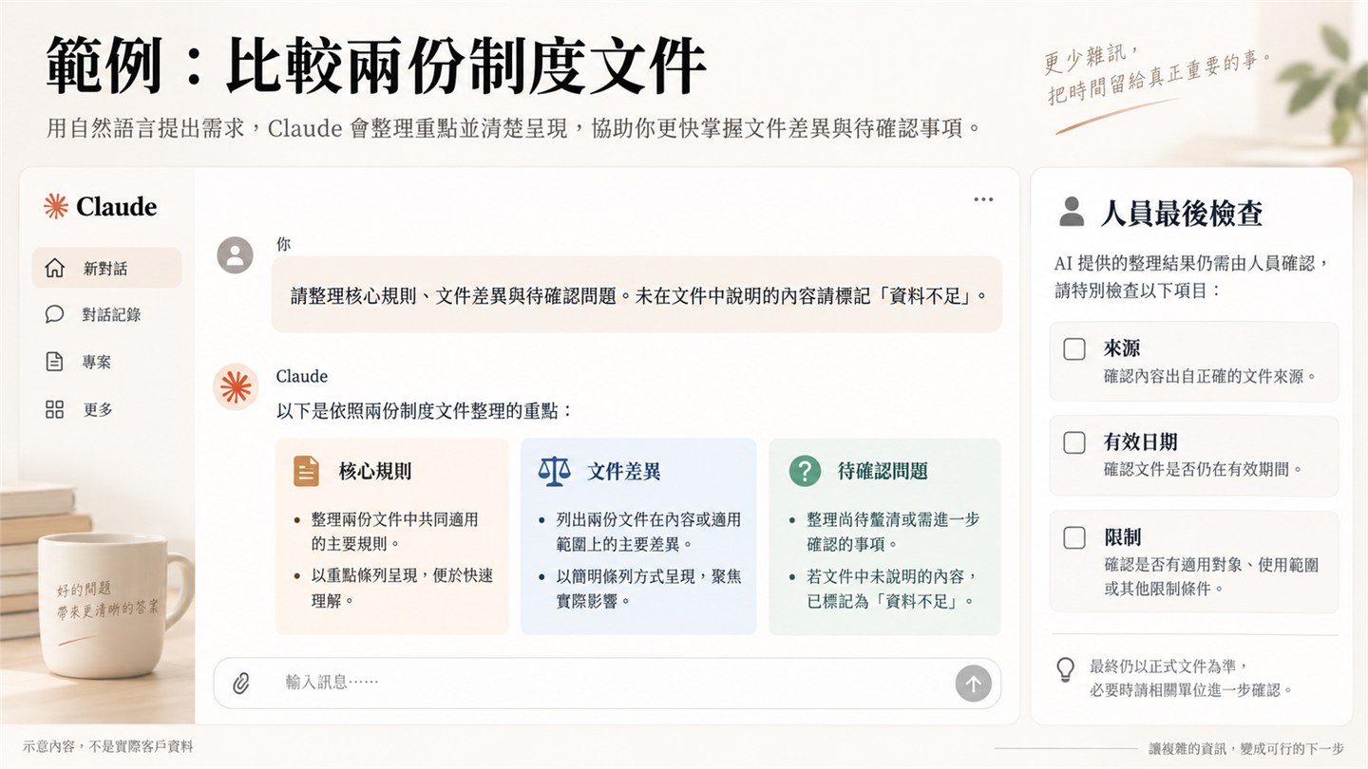
Task: Open the three-dot more options menu
Action: coord(983,199)
